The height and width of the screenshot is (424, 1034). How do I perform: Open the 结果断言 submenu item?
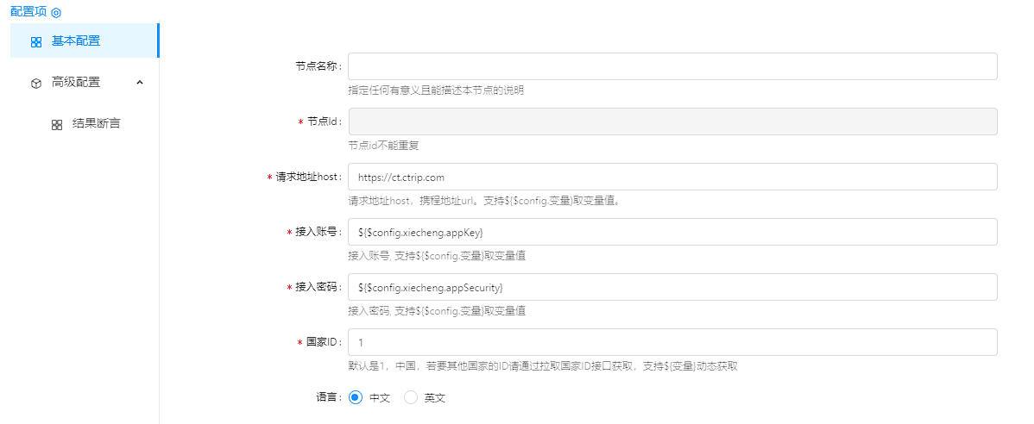point(96,123)
